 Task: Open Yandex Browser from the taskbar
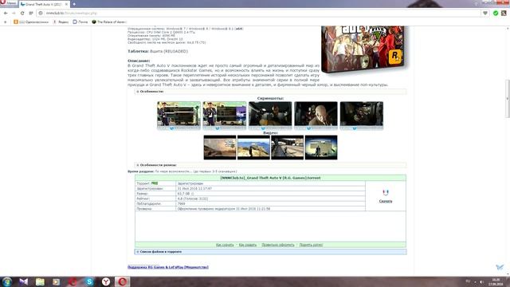106,281
